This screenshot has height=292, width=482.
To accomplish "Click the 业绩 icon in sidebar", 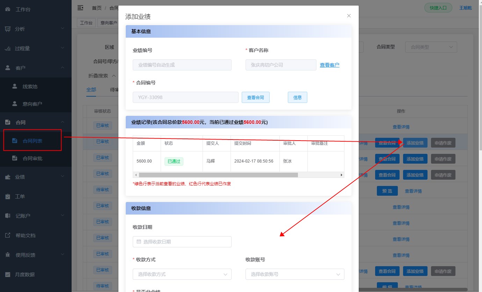I will point(7,177).
